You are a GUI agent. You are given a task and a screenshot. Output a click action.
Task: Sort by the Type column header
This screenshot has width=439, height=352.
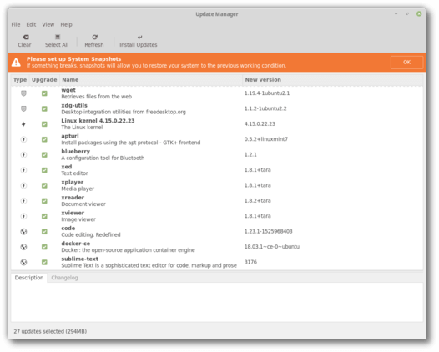pos(20,80)
